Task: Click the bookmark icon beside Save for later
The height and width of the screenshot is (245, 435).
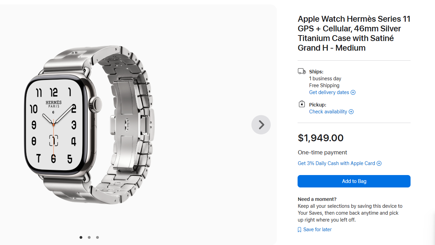Action: [299, 229]
